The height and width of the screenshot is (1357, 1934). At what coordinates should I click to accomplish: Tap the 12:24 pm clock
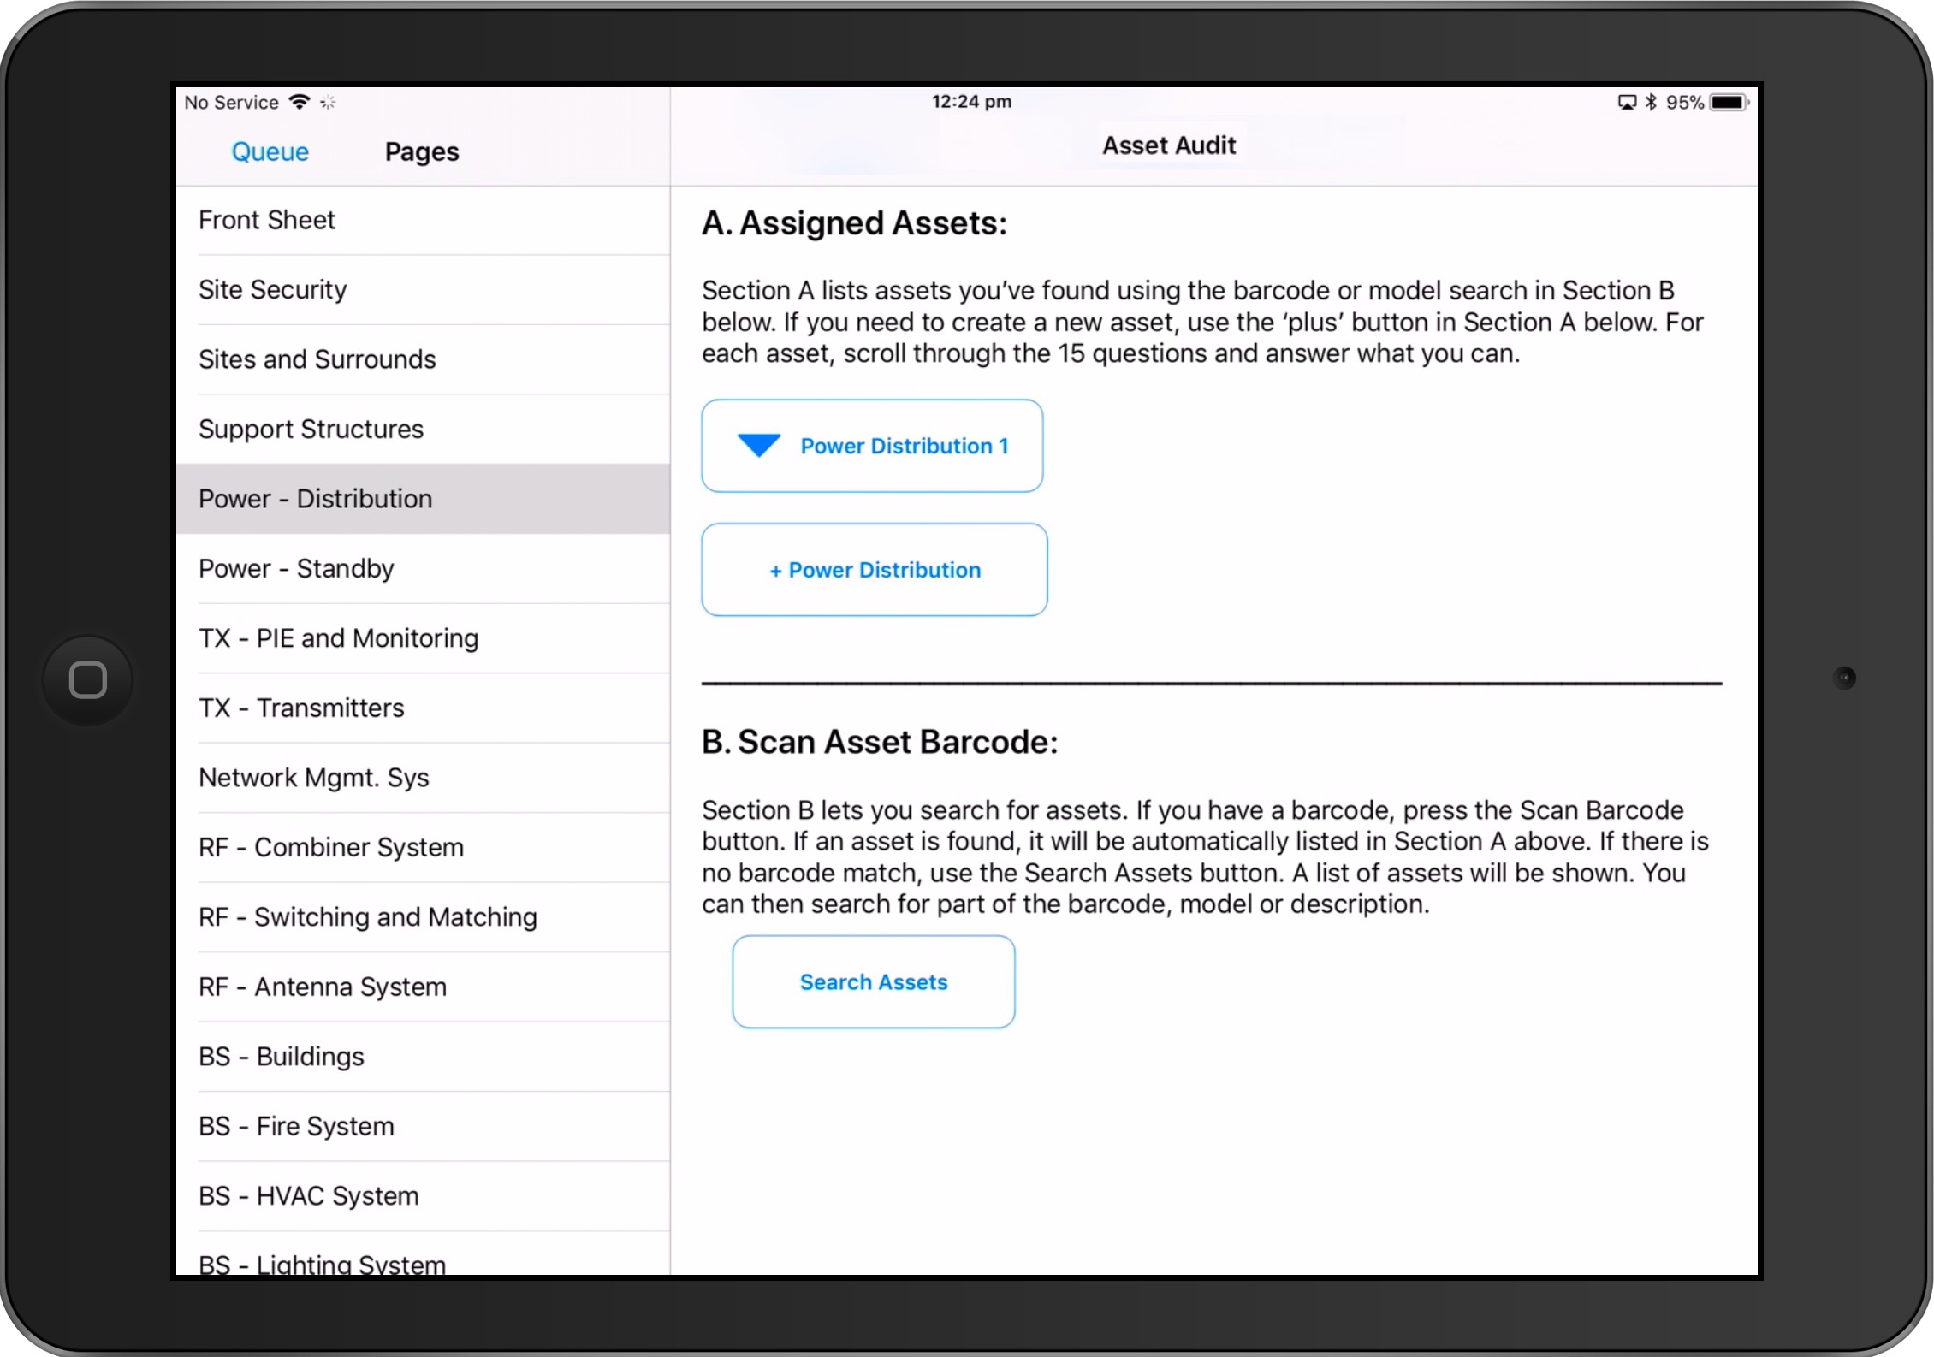[971, 102]
